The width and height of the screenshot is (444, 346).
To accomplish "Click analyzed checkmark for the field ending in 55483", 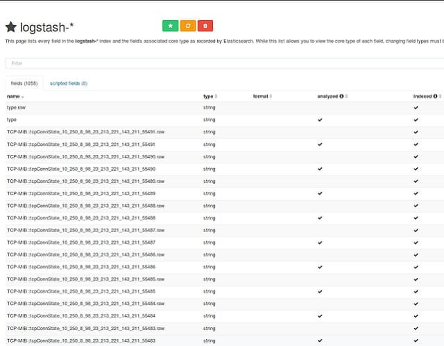I will tap(320, 340).
